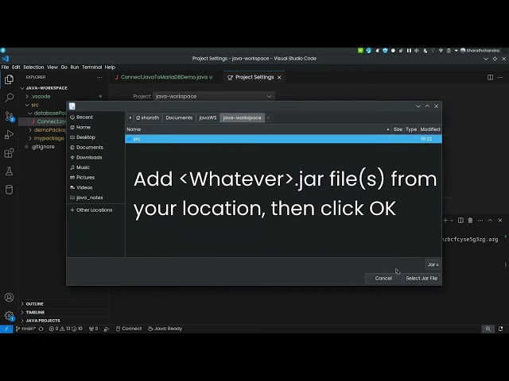Open the View menu
Viewport: 509px width, 381px height.
[x=52, y=67]
